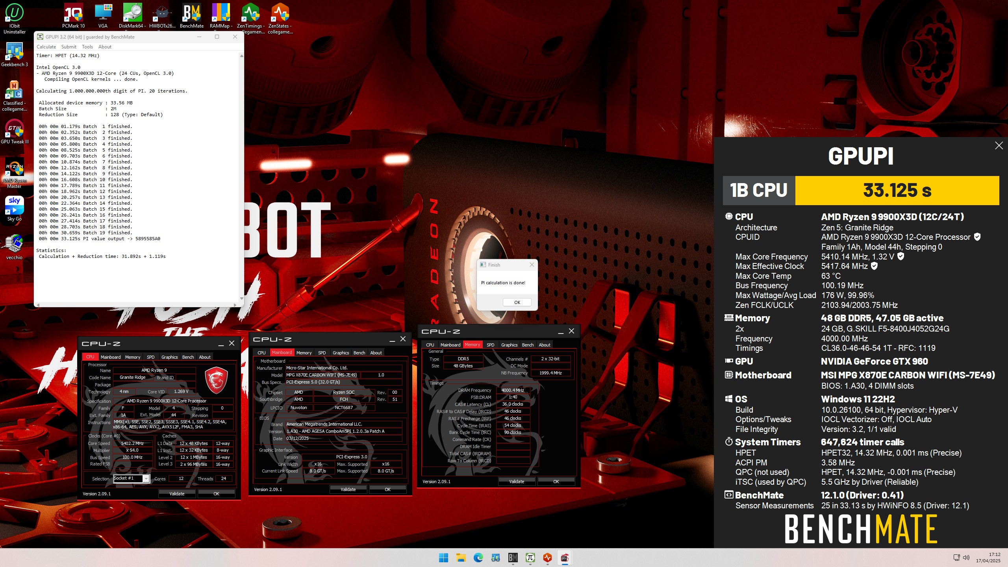Click Validate in the middle CPU-Z window

click(x=348, y=489)
